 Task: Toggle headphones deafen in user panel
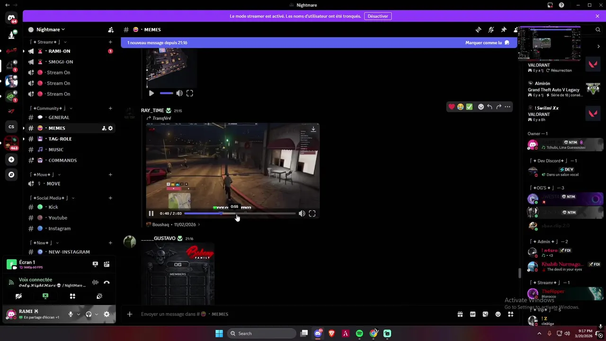[x=89, y=314]
